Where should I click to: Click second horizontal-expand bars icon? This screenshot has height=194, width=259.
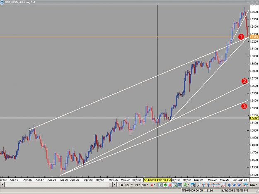(208, 185)
